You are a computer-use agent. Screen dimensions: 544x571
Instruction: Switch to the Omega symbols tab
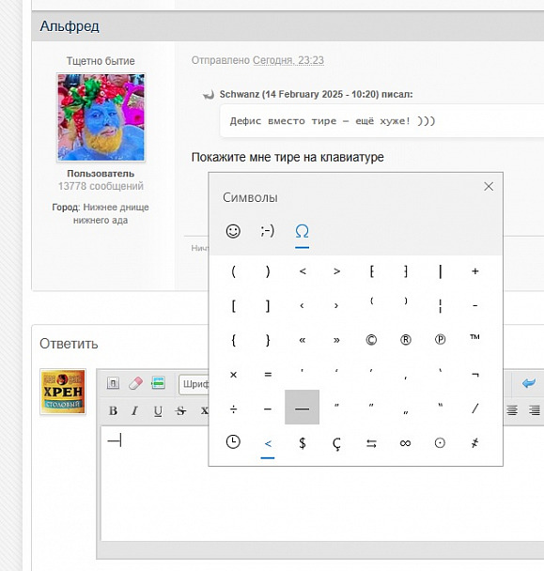(302, 231)
